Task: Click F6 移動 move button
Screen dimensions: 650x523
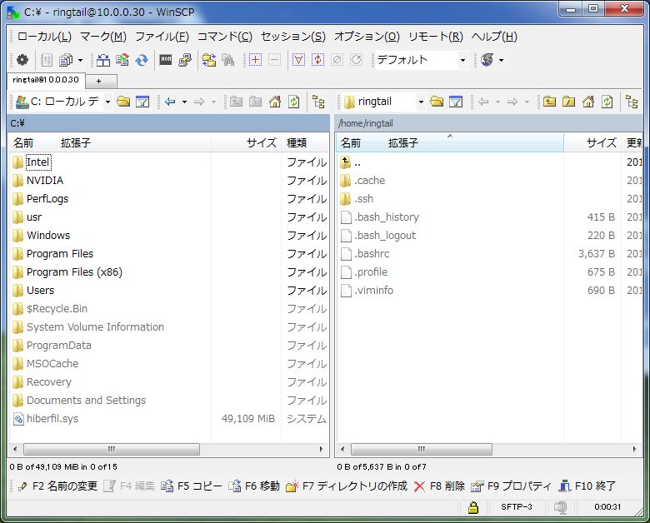Action: pyautogui.click(x=254, y=486)
